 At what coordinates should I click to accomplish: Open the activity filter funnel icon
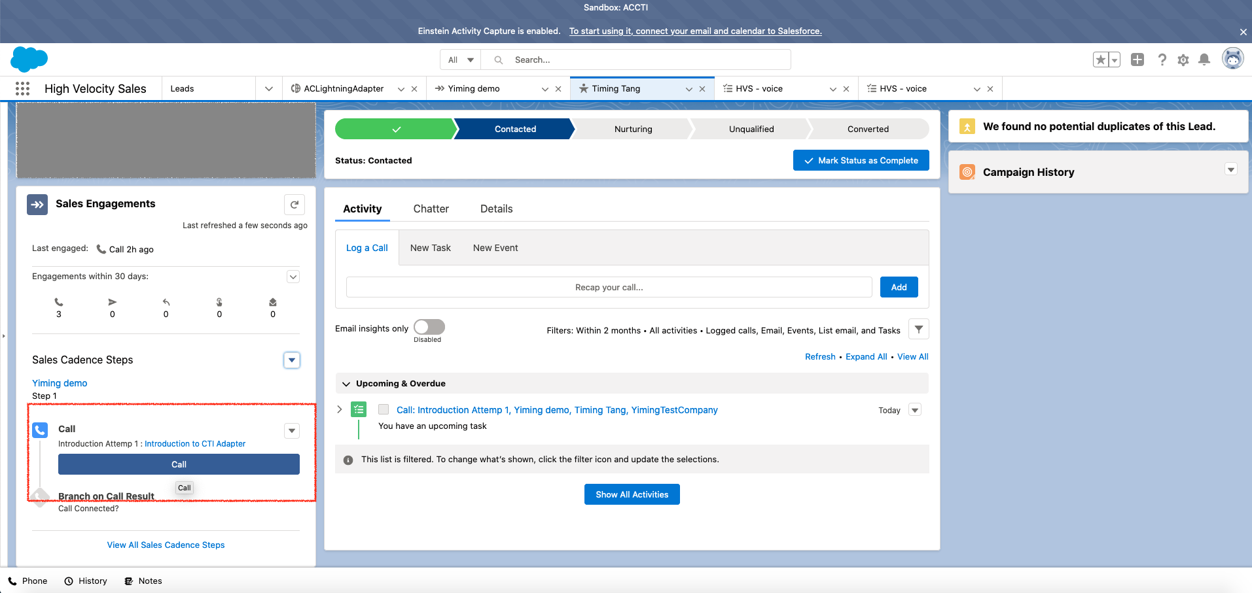tap(919, 330)
